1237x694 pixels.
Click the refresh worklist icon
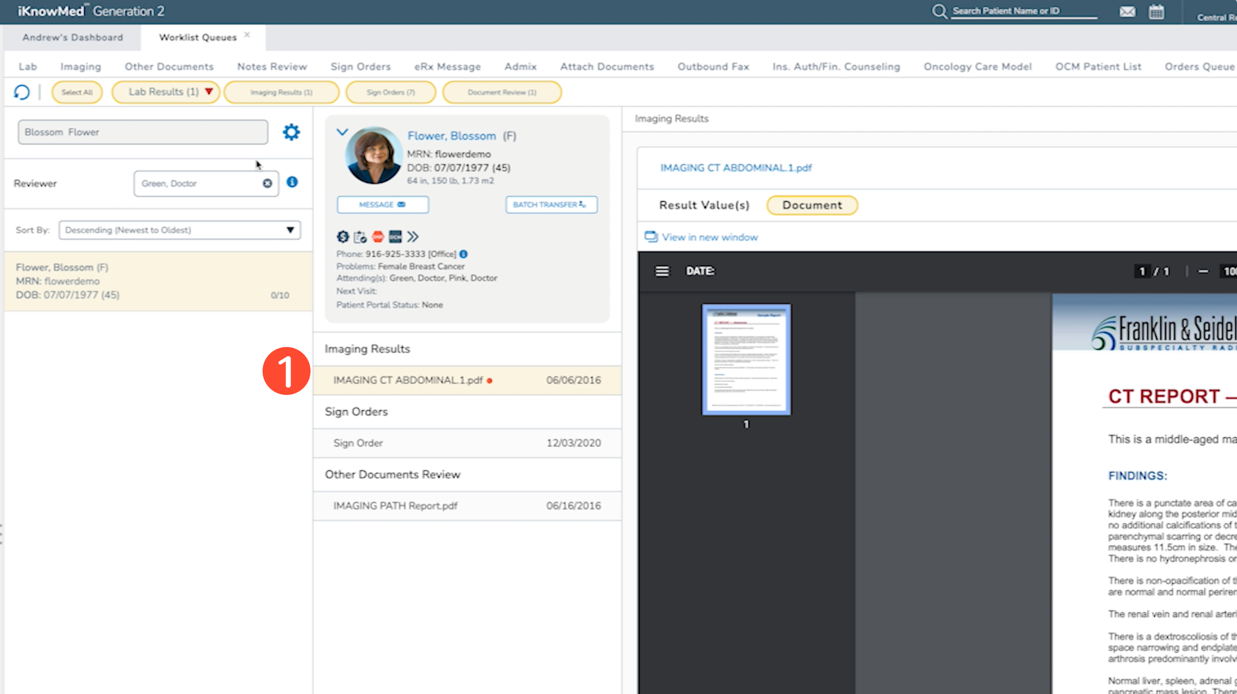tap(22, 92)
